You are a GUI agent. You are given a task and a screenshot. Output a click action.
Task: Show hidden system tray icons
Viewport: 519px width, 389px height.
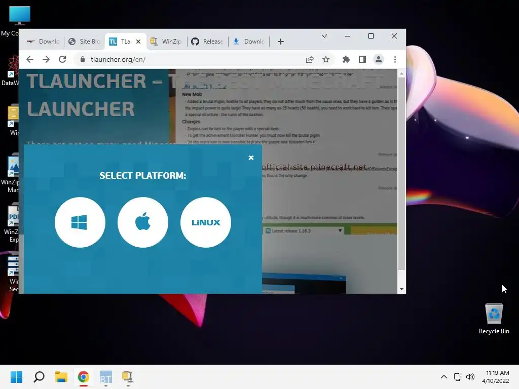click(444, 377)
